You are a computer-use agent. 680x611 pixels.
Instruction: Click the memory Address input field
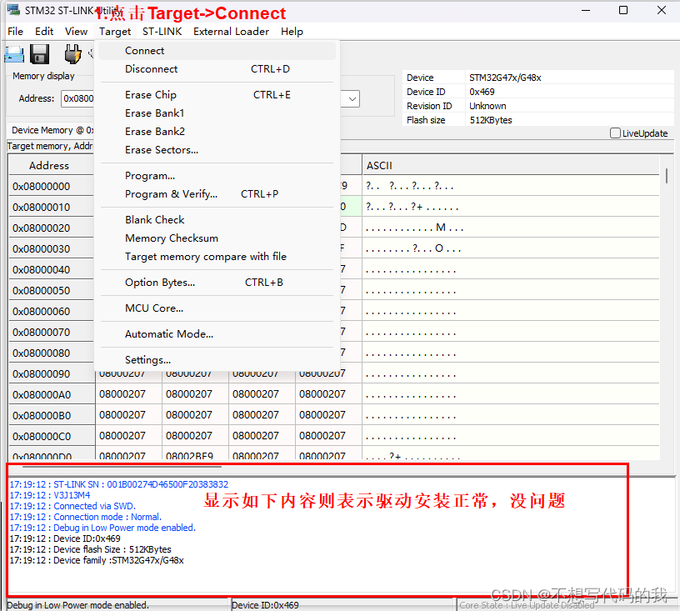click(x=77, y=98)
